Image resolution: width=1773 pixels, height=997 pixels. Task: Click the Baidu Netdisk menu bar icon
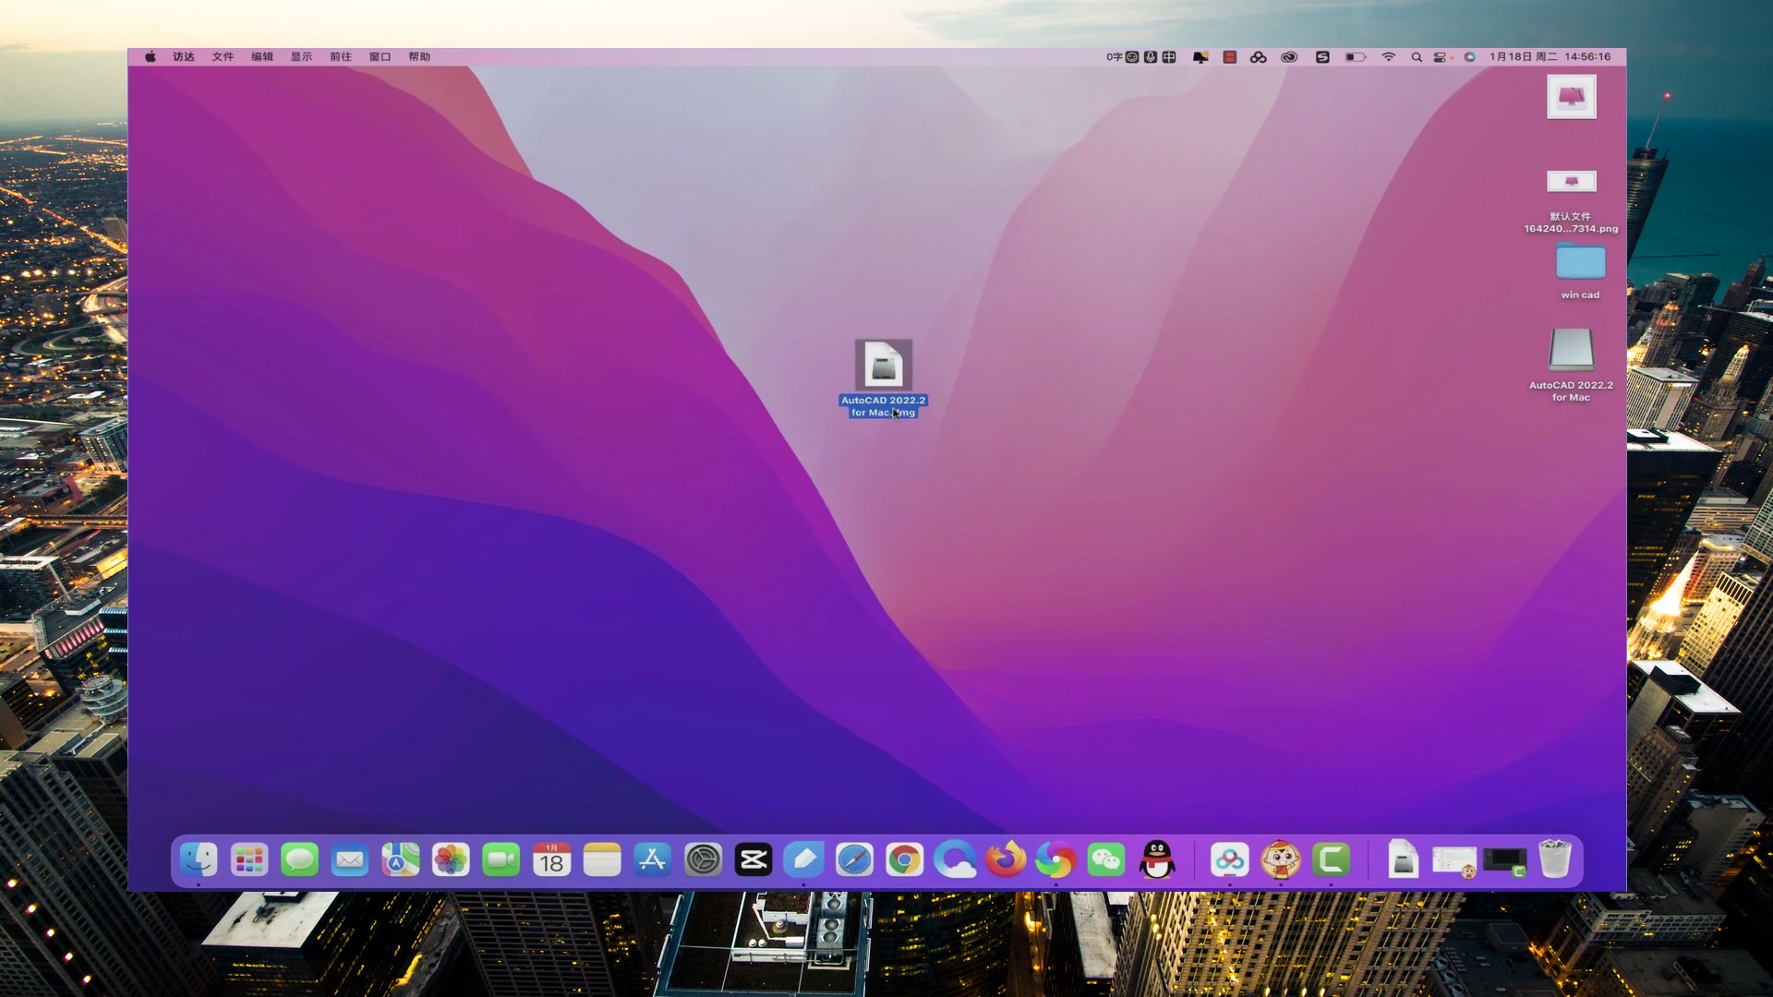[x=1258, y=57]
